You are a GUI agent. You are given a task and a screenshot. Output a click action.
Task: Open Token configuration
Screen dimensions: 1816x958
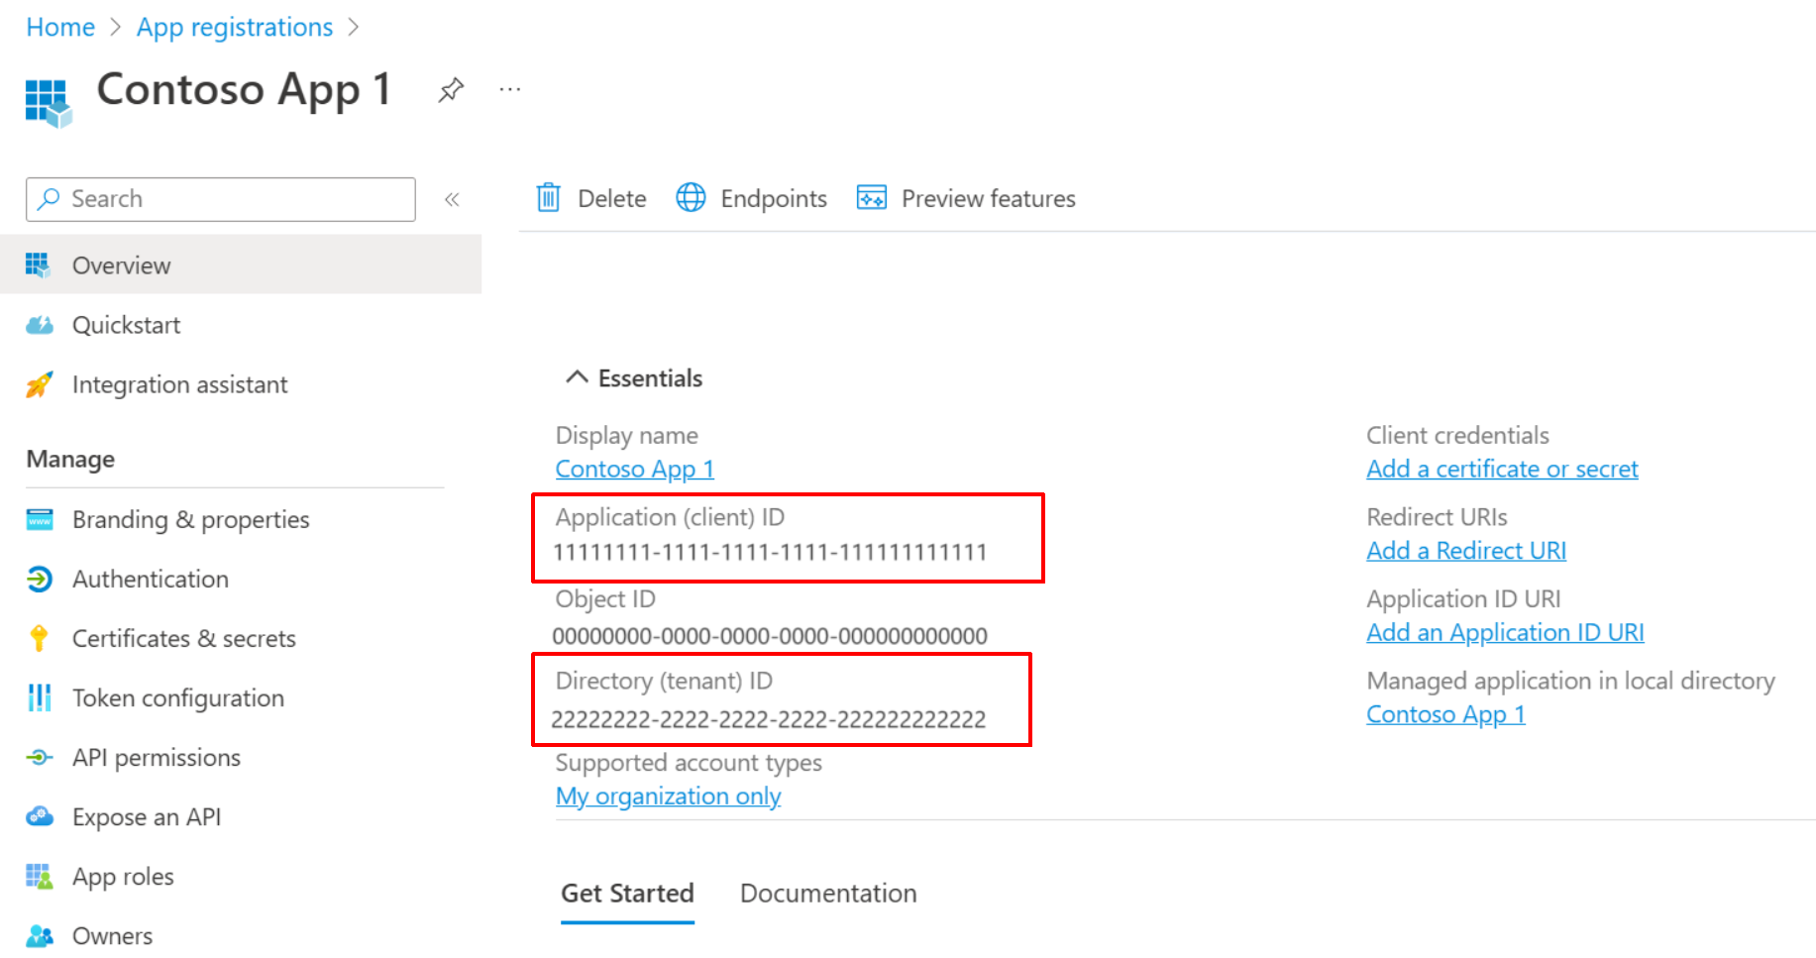click(x=176, y=697)
